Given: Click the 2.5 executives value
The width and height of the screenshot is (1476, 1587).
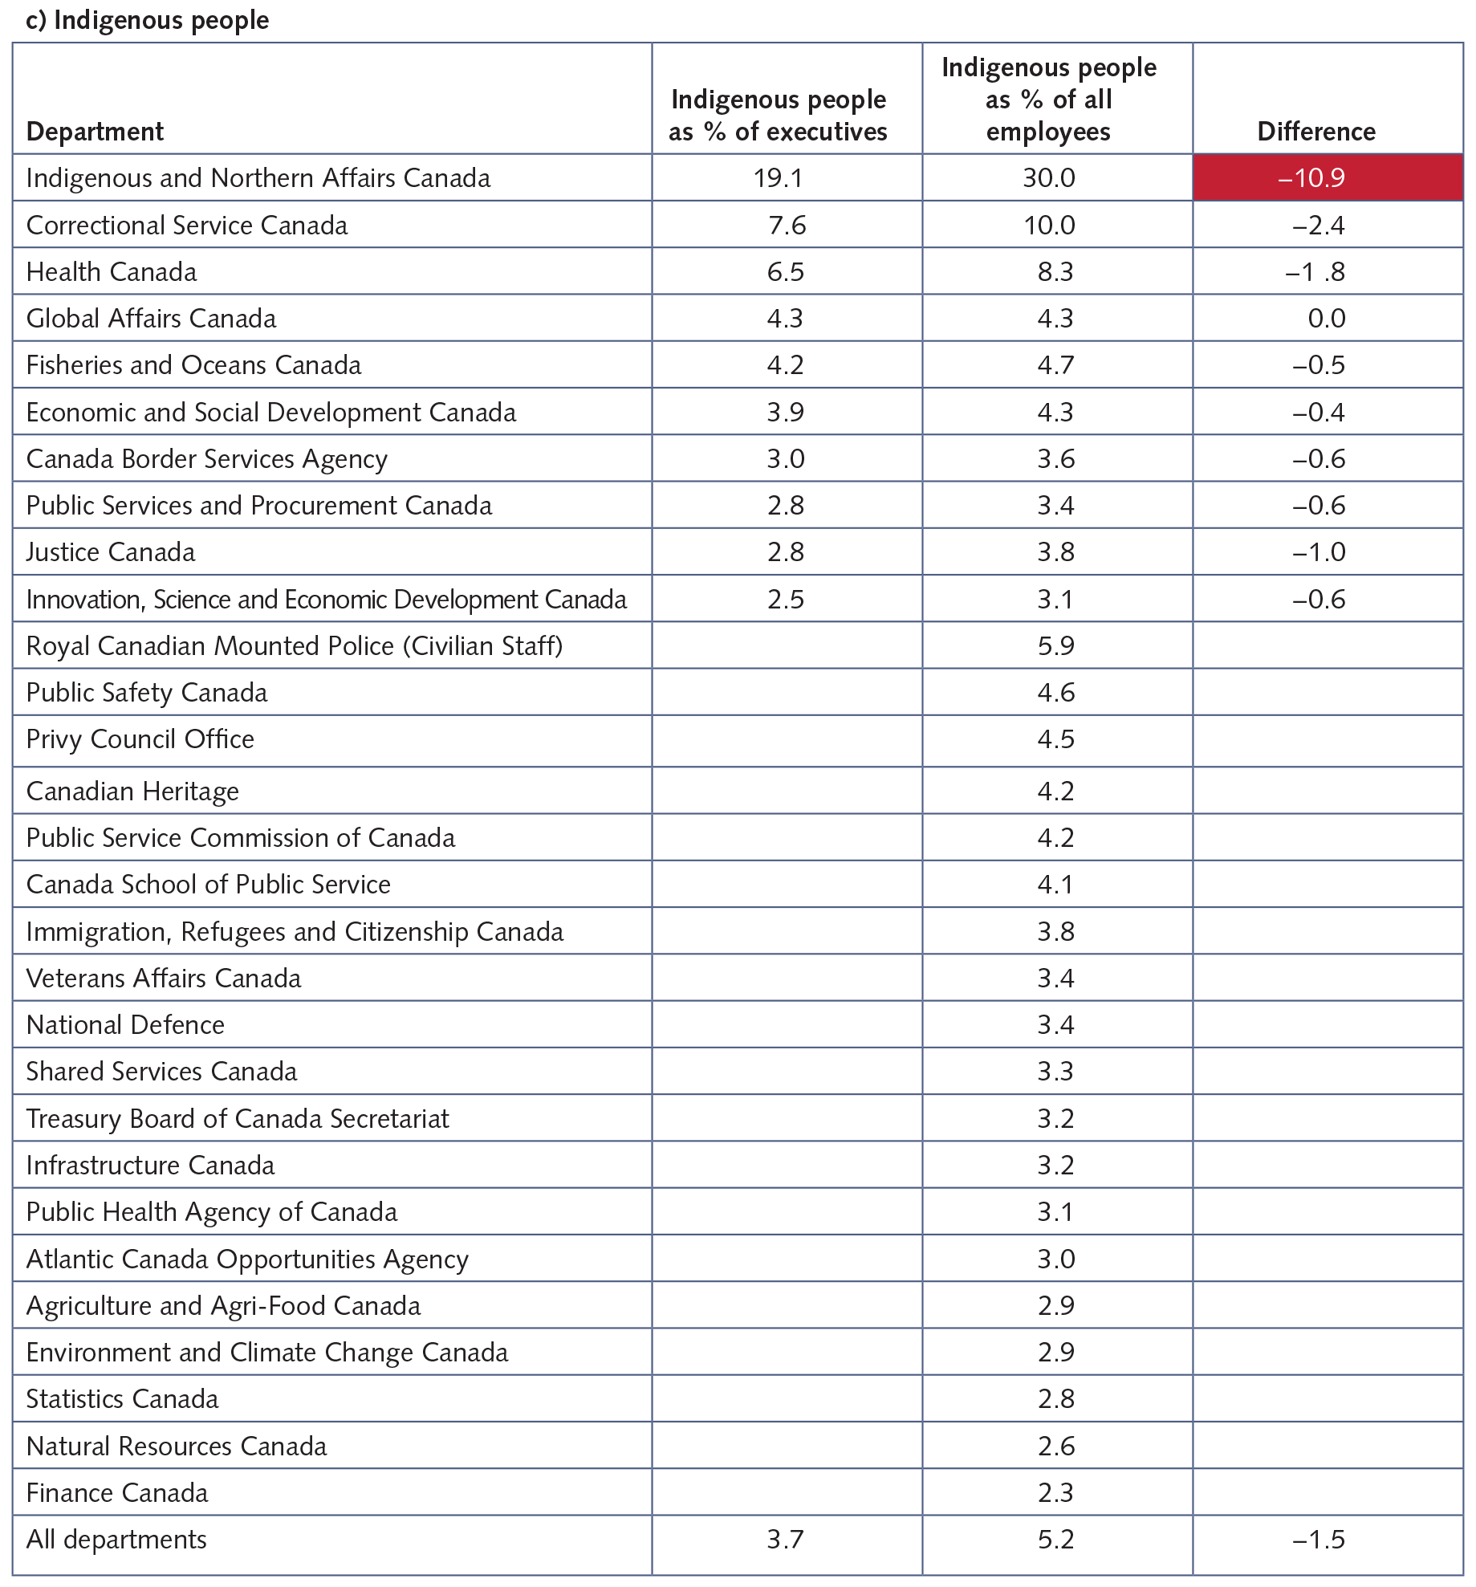Looking at the screenshot, I should [785, 599].
